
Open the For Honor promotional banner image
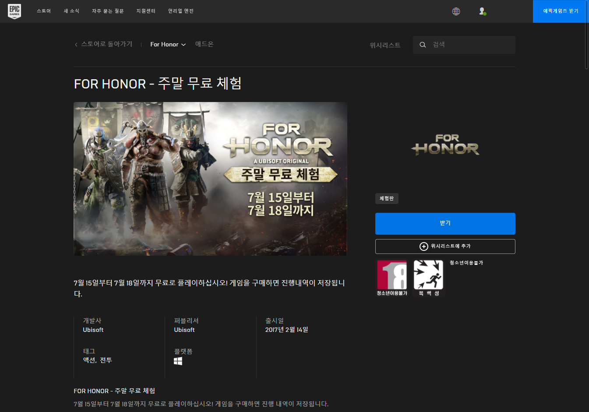click(210, 179)
